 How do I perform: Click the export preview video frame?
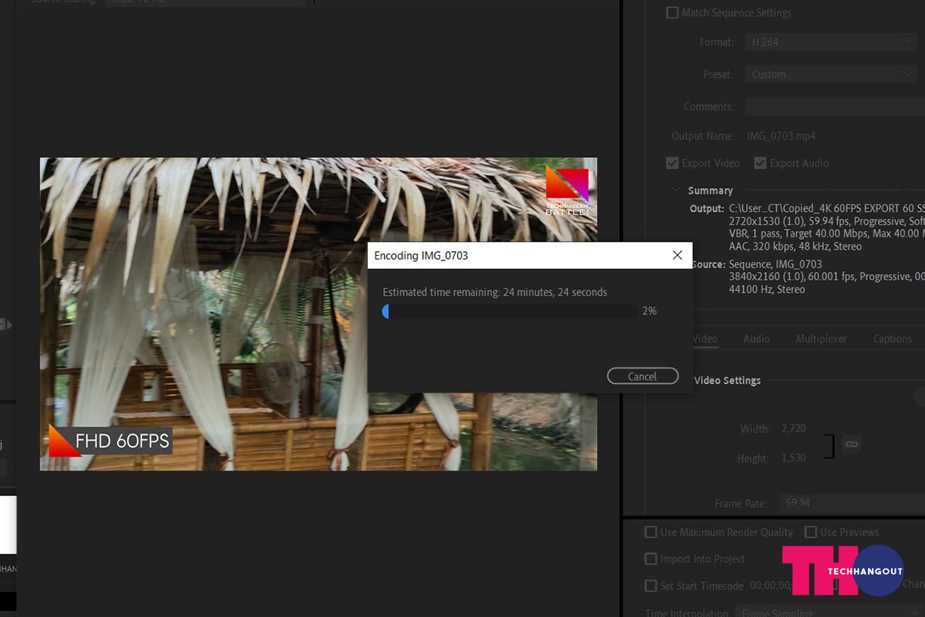(x=318, y=314)
